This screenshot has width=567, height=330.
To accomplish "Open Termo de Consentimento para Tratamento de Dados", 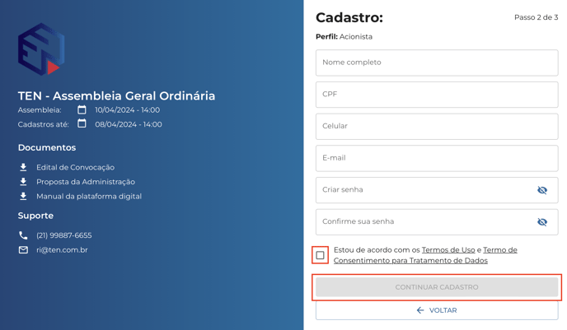I will click(425, 255).
